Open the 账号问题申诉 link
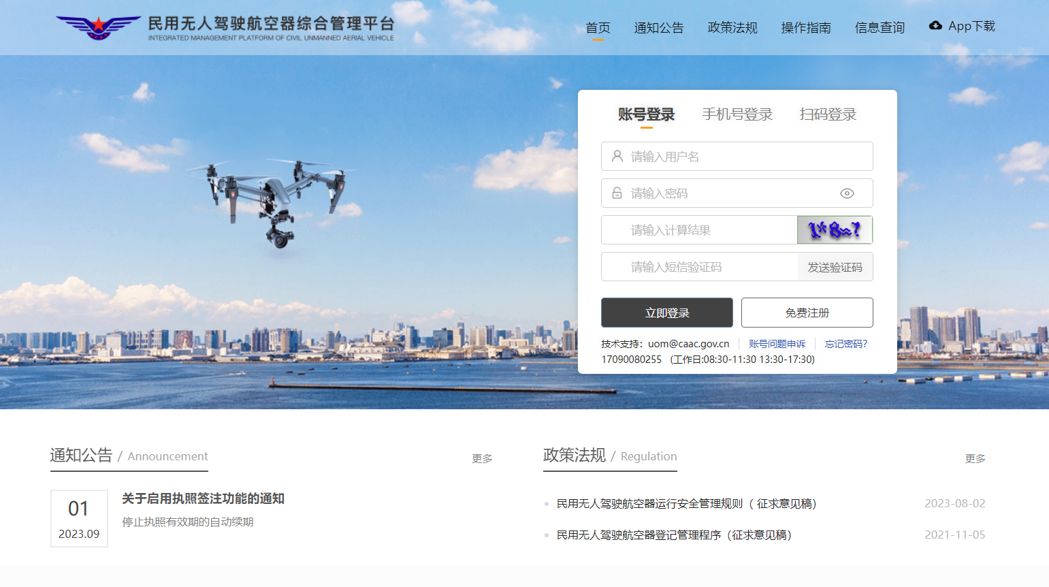This screenshot has height=587, width=1049. (x=777, y=344)
